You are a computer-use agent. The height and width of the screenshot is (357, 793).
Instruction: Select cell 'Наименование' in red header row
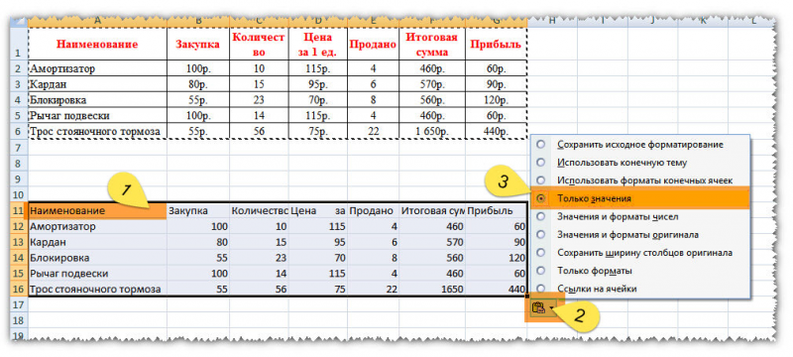97,44
